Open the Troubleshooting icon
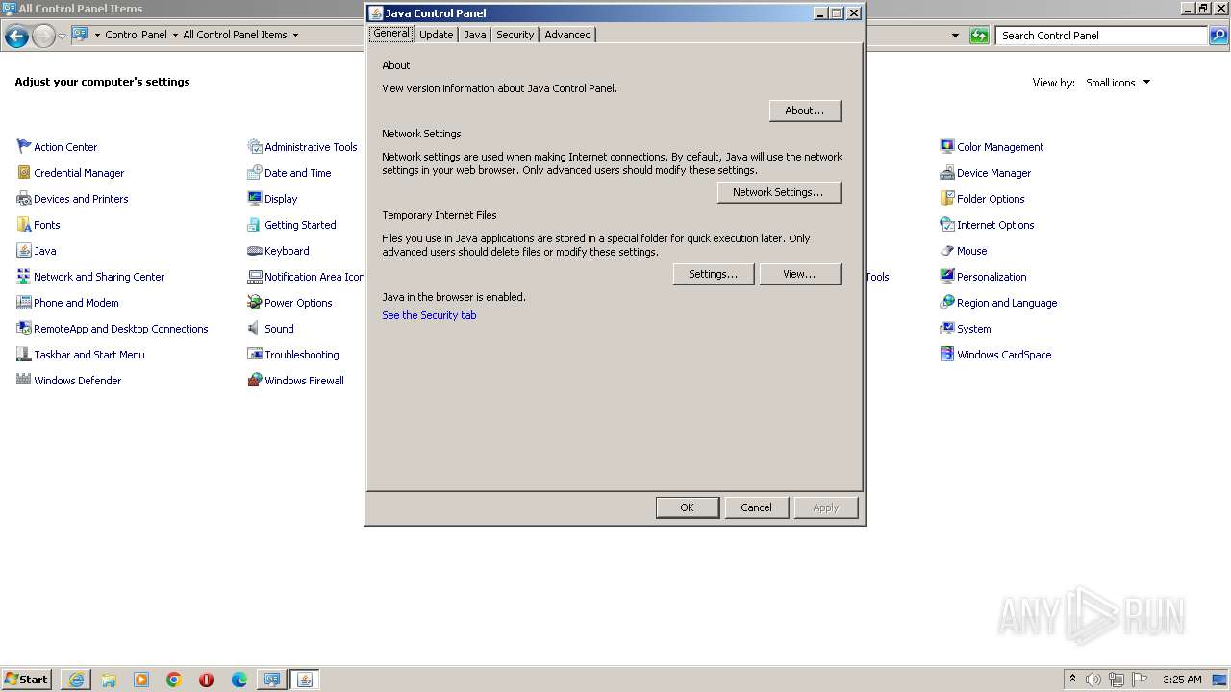The width and height of the screenshot is (1231, 692). [255, 355]
